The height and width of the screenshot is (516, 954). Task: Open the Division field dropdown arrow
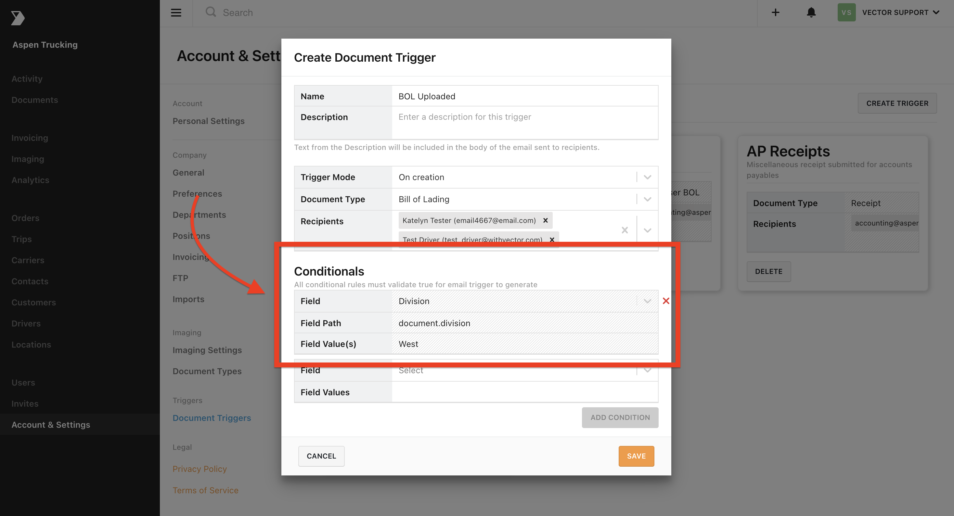click(647, 301)
